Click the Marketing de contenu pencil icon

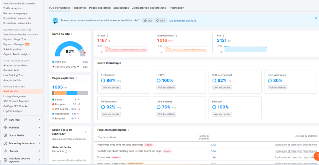[x=5, y=143]
